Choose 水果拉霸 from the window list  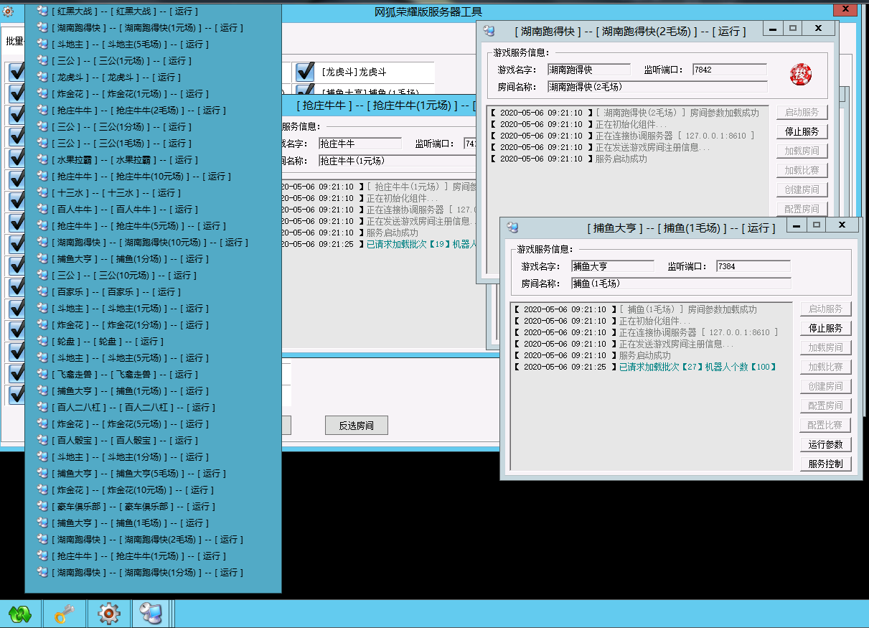click(x=125, y=160)
